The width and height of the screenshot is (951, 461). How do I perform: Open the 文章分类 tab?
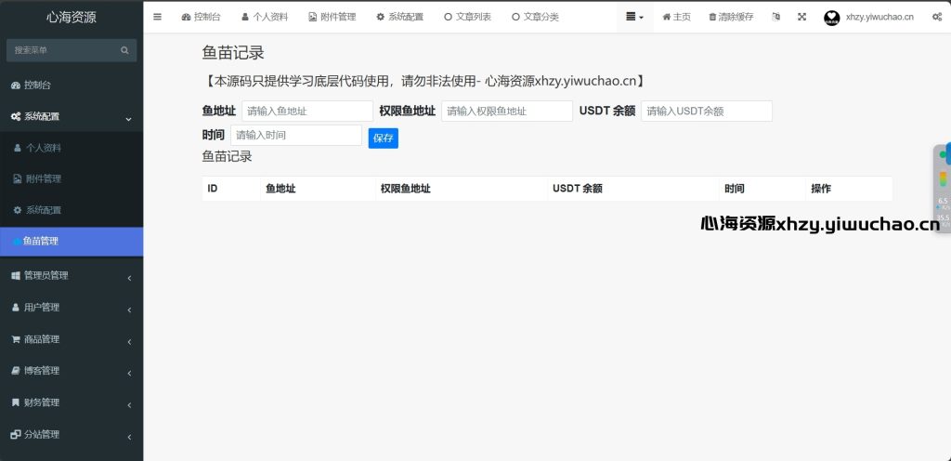[535, 17]
